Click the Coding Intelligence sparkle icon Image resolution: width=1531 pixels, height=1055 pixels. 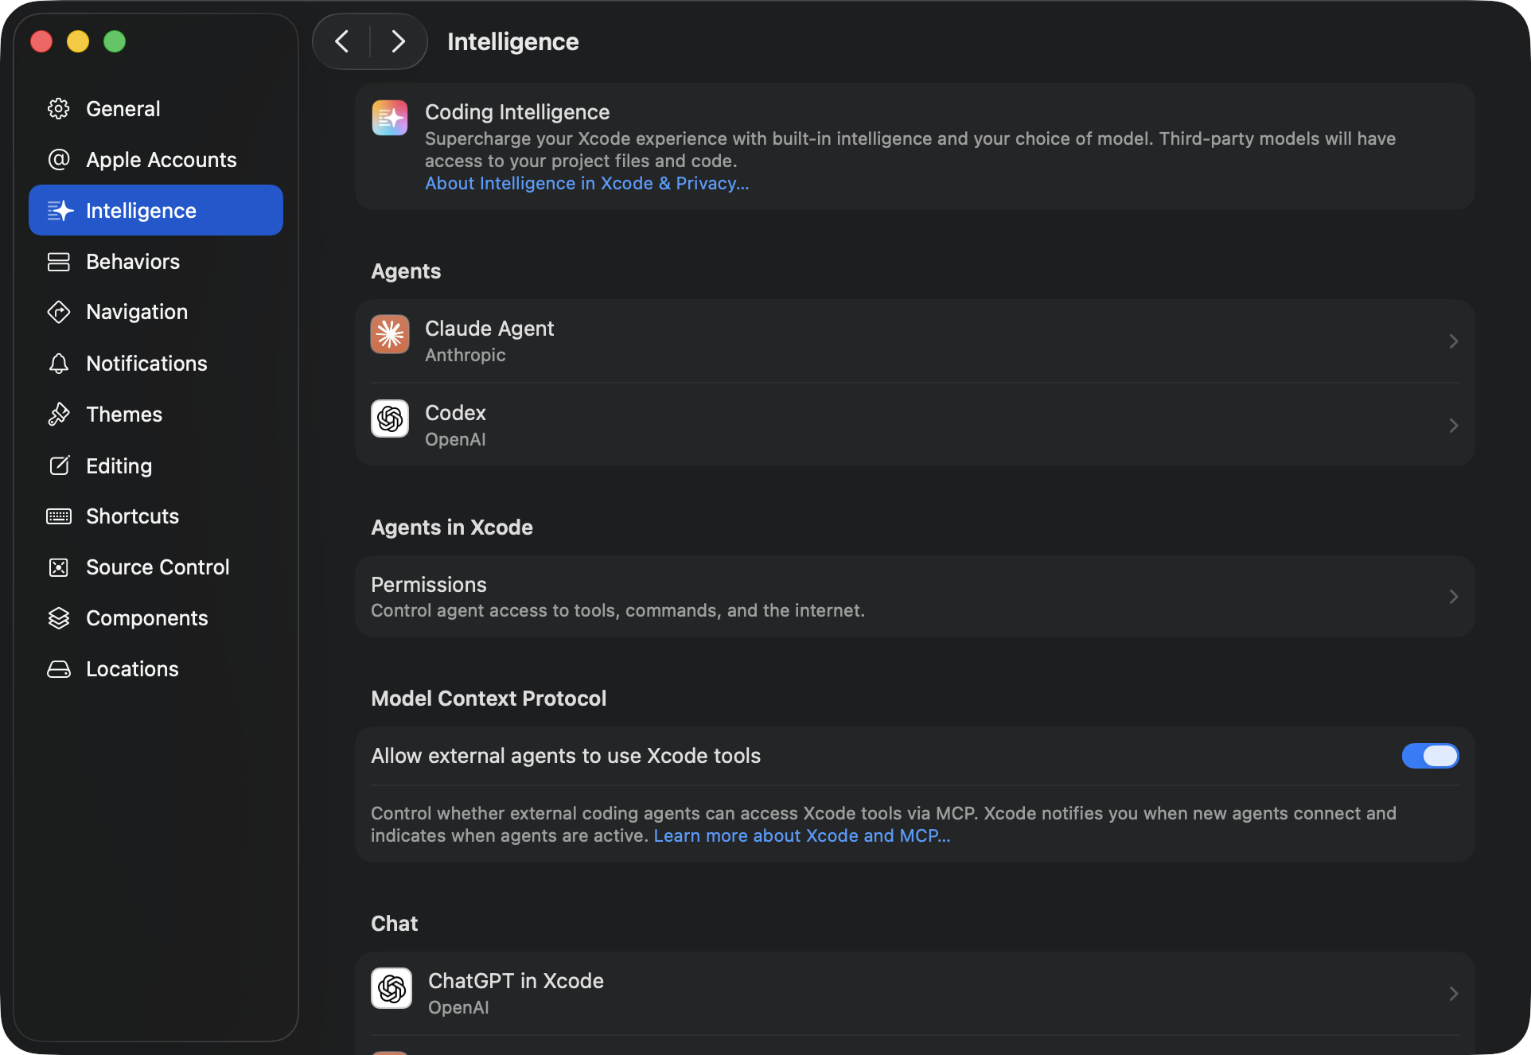390,118
